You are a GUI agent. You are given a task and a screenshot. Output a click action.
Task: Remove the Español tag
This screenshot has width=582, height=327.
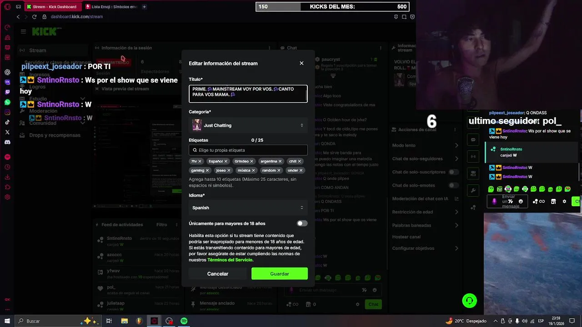(226, 161)
